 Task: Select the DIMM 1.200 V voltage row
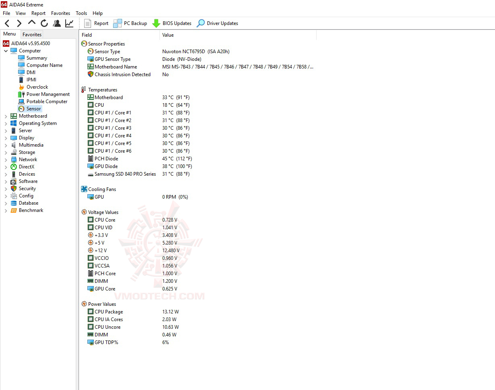[198, 281]
